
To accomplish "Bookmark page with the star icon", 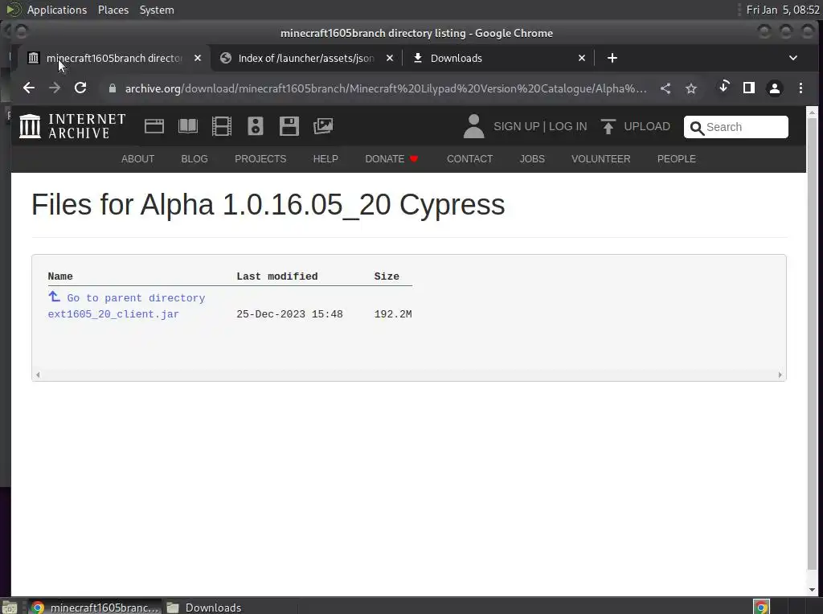I will click(x=691, y=88).
